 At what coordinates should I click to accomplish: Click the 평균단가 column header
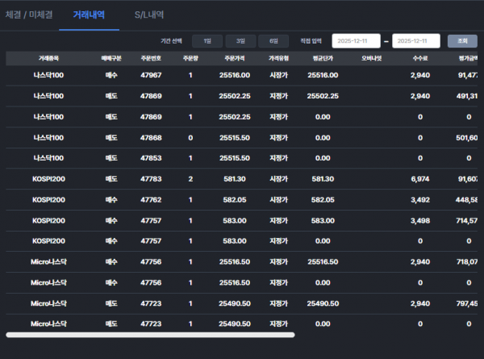point(323,58)
